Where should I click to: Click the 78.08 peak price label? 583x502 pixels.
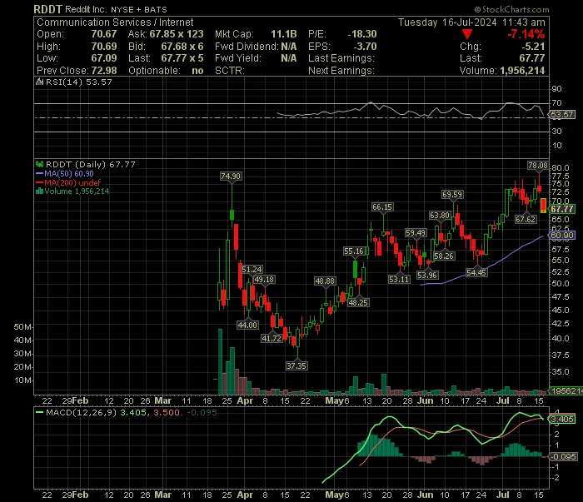538,166
